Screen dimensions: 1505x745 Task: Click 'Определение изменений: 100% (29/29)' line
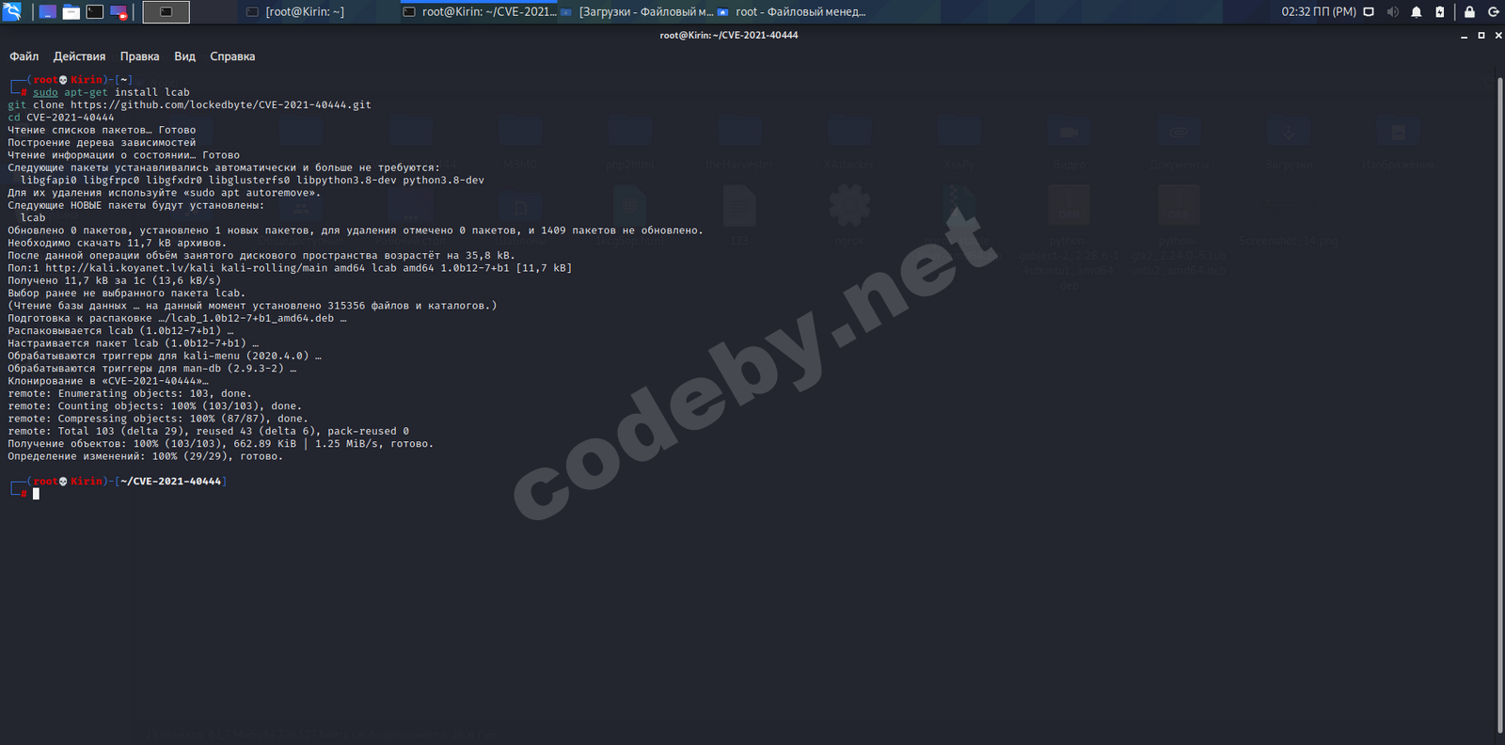click(x=145, y=456)
